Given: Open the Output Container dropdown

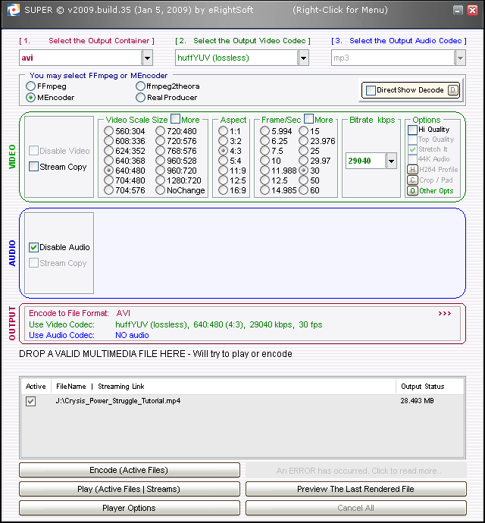Looking at the screenshot, I should pyautogui.click(x=147, y=58).
